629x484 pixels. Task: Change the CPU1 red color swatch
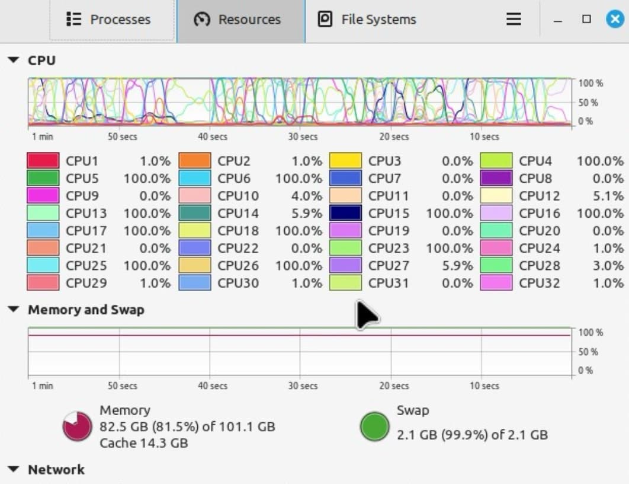coord(43,161)
